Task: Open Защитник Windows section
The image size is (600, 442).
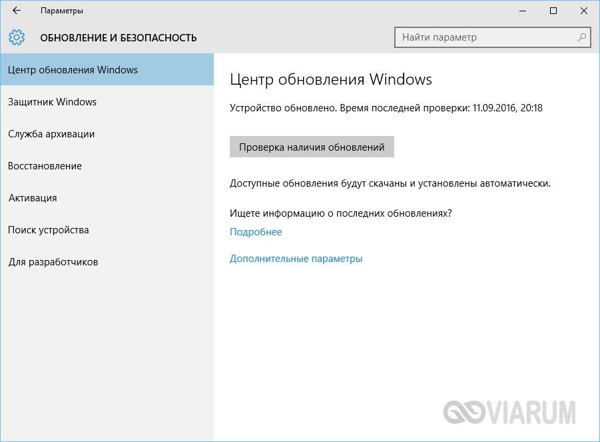Action: [x=107, y=102]
